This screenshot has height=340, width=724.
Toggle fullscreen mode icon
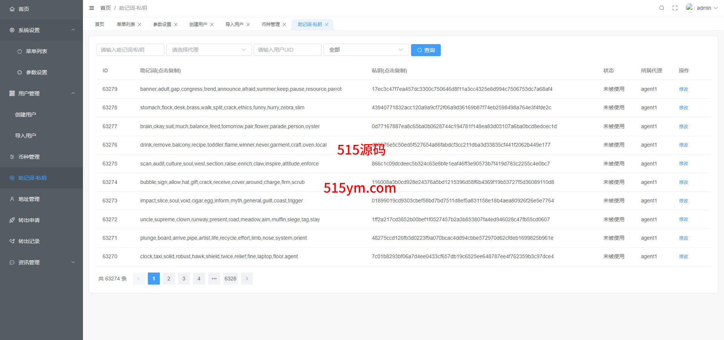point(675,8)
